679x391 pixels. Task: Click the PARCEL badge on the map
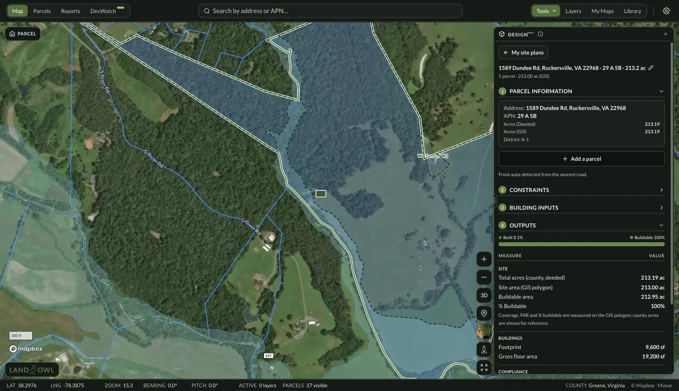[22, 34]
